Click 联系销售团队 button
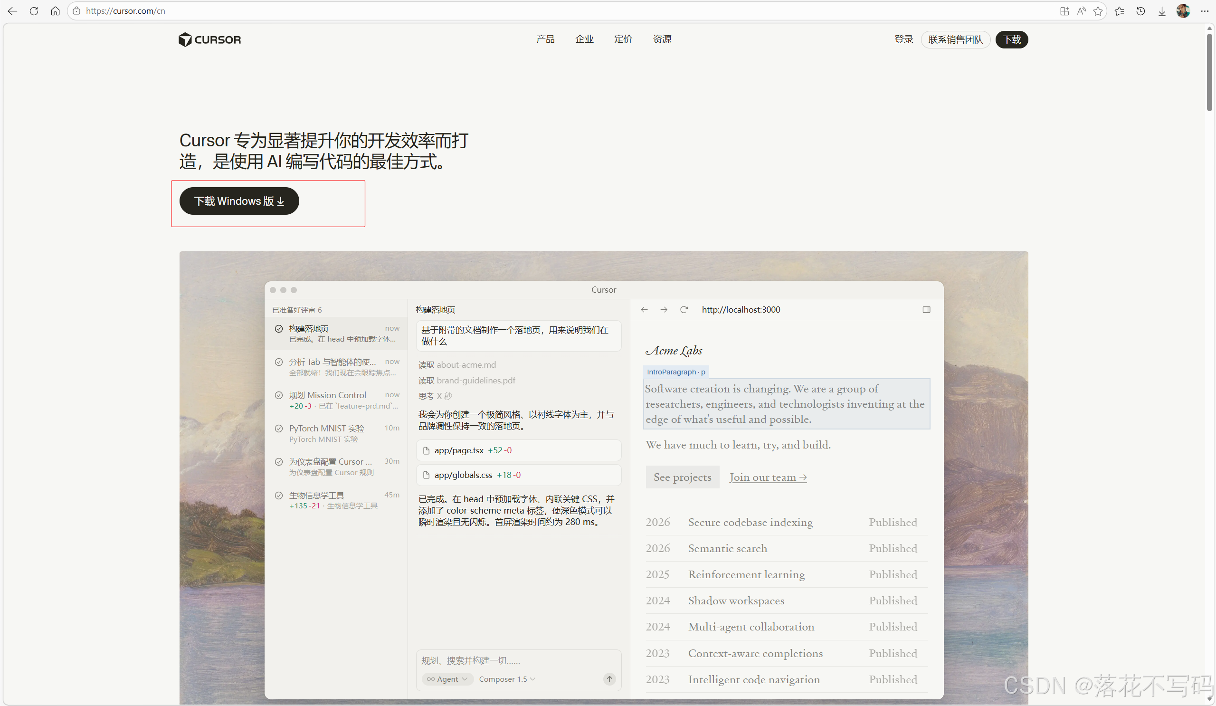The width and height of the screenshot is (1216, 706). [955, 39]
